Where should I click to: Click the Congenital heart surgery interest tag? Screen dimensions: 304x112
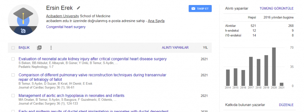[66, 27]
